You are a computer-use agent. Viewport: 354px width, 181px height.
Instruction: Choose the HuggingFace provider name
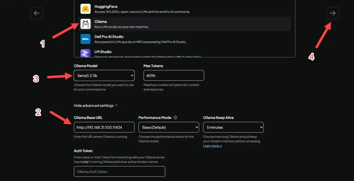coord(106,7)
